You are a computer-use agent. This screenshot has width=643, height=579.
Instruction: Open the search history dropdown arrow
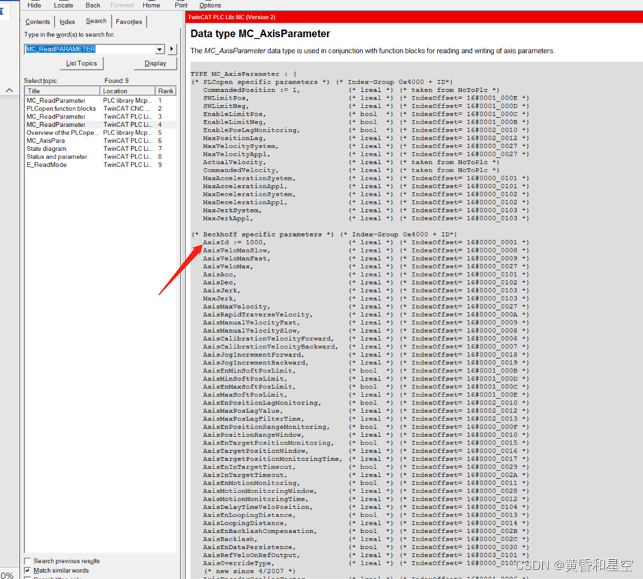tap(159, 49)
